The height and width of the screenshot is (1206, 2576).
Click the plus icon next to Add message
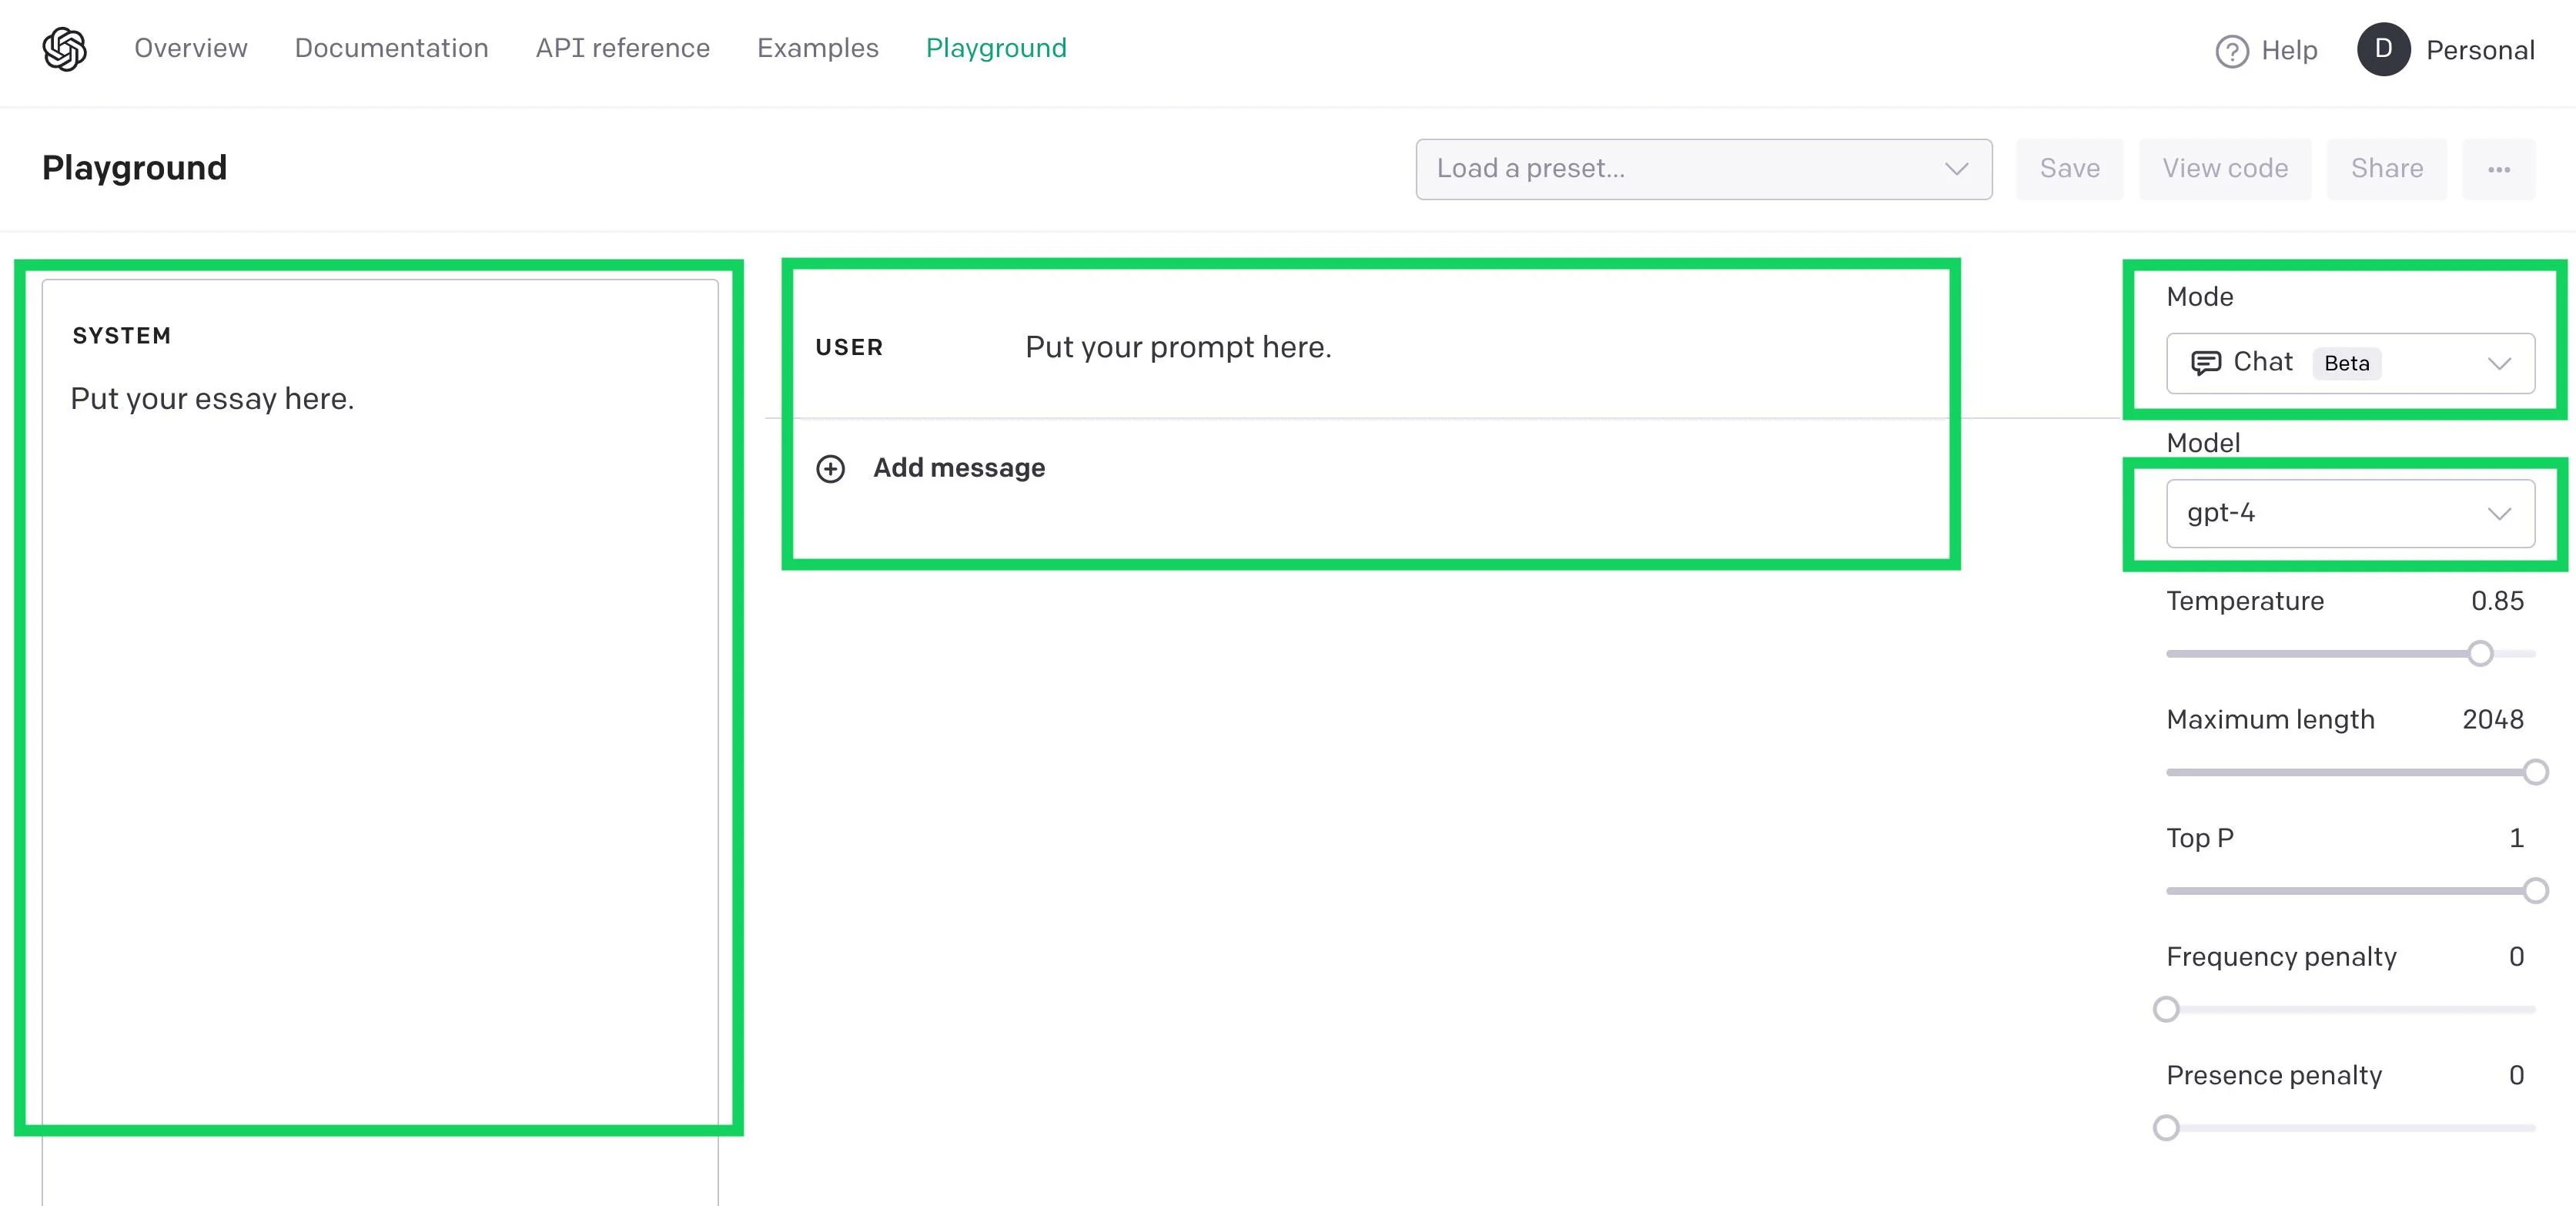coord(830,468)
